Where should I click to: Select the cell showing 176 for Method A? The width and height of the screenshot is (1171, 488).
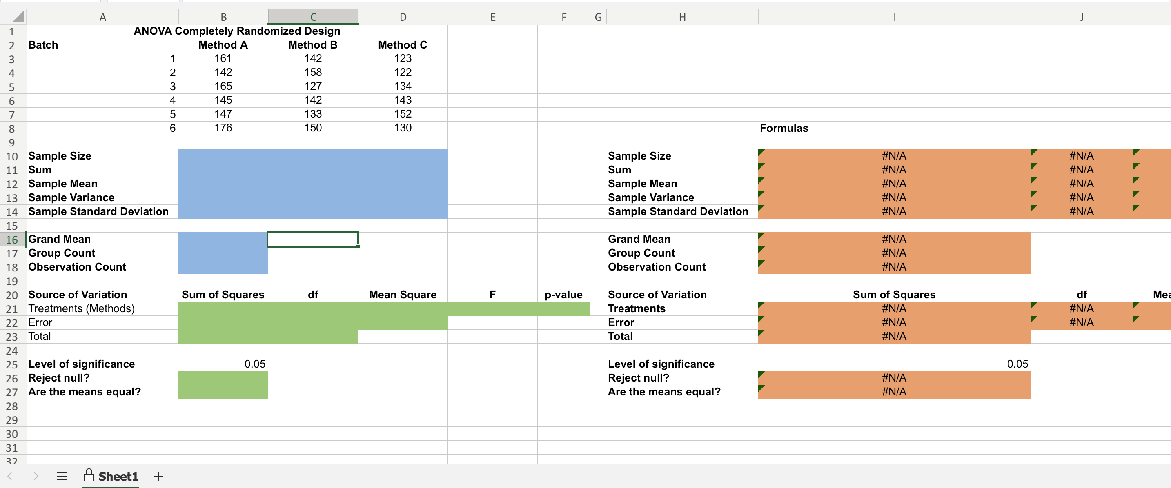[x=223, y=128]
